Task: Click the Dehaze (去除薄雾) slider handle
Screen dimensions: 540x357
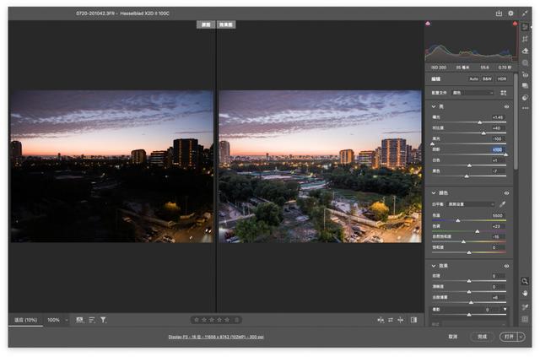Action: [x=471, y=302]
